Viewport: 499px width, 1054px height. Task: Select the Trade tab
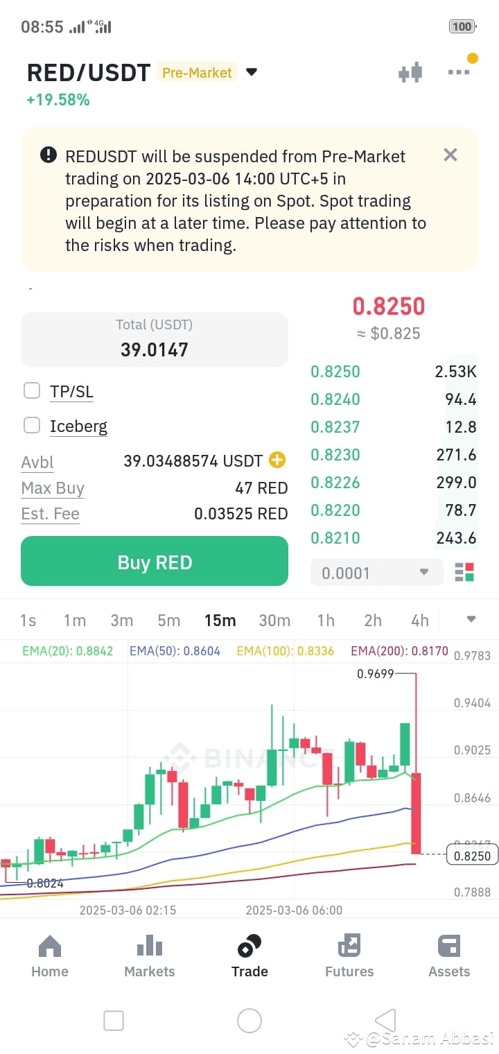click(249, 956)
